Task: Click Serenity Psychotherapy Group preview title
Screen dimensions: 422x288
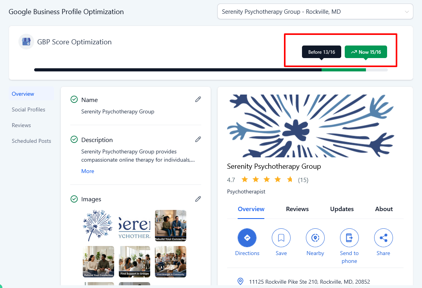Action: click(274, 166)
